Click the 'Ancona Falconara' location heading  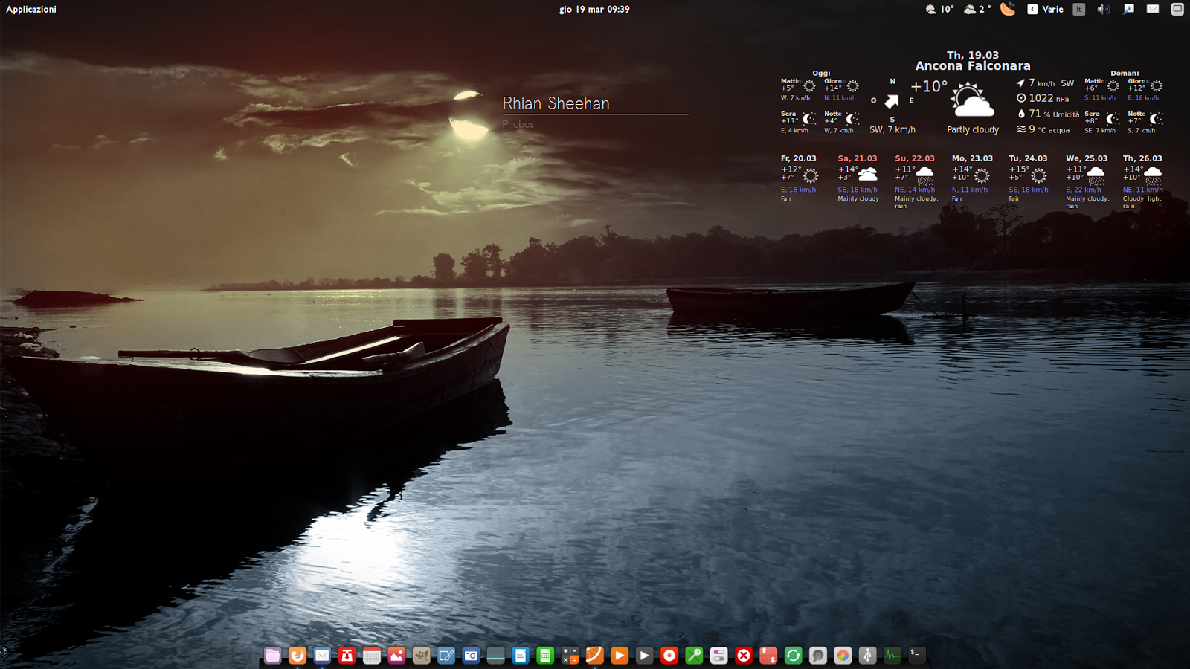click(973, 66)
